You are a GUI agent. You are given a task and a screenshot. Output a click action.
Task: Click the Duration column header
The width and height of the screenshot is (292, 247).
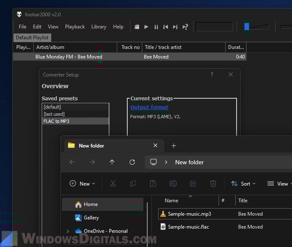click(x=236, y=47)
